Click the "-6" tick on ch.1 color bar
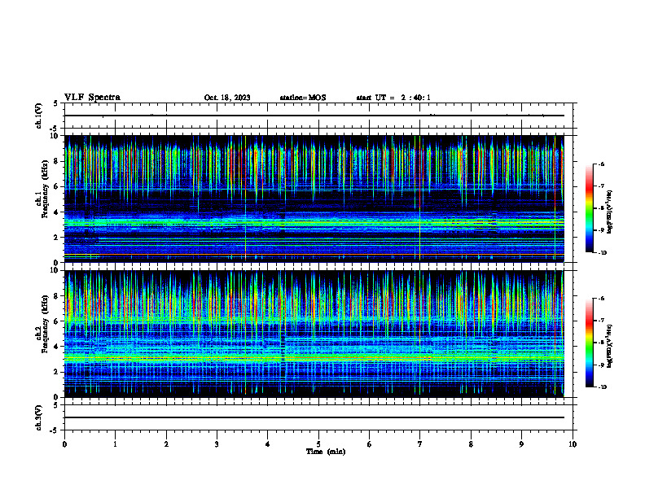 pyautogui.click(x=602, y=164)
